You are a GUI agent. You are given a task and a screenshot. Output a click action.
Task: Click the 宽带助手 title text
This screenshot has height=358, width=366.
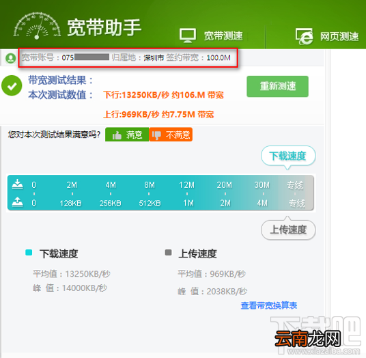[104, 28]
